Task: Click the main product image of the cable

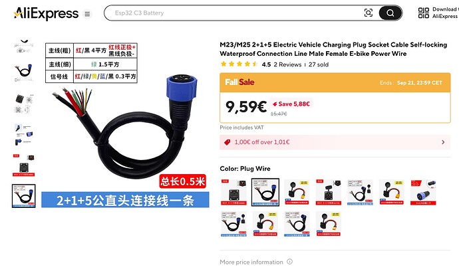Action: tap(125, 125)
